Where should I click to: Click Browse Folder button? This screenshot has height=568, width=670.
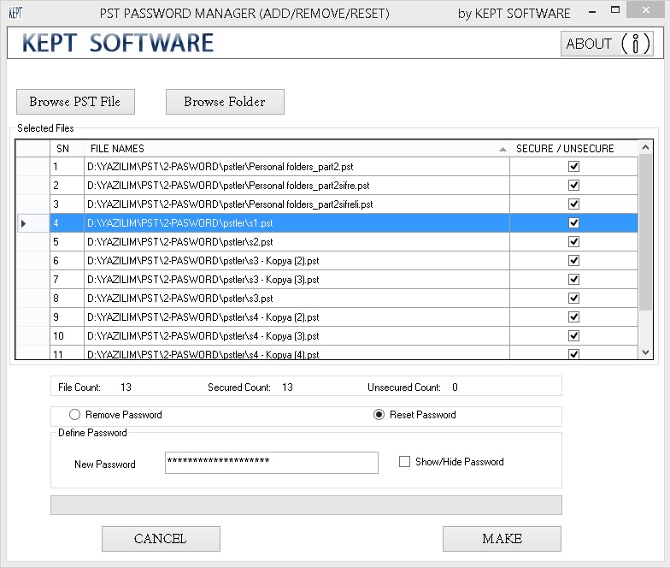click(225, 102)
